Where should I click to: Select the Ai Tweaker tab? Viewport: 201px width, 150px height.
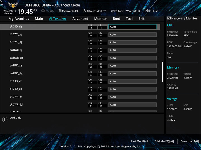tap(58, 19)
